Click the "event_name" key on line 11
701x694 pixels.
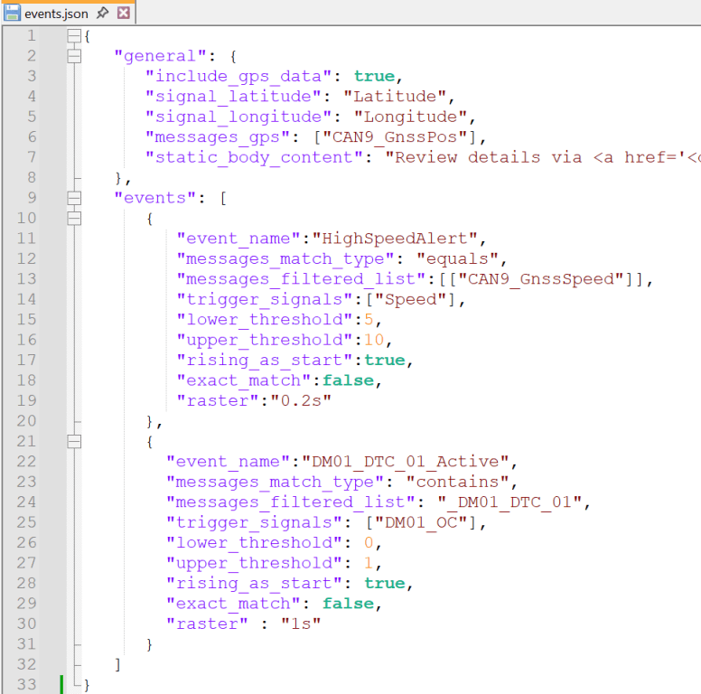(x=238, y=239)
